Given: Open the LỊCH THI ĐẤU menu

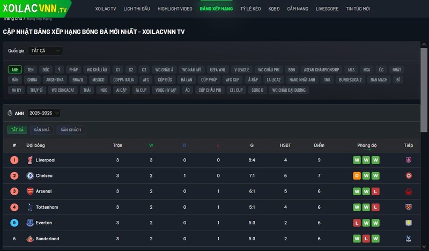Looking at the screenshot, I should pos(137,9).
